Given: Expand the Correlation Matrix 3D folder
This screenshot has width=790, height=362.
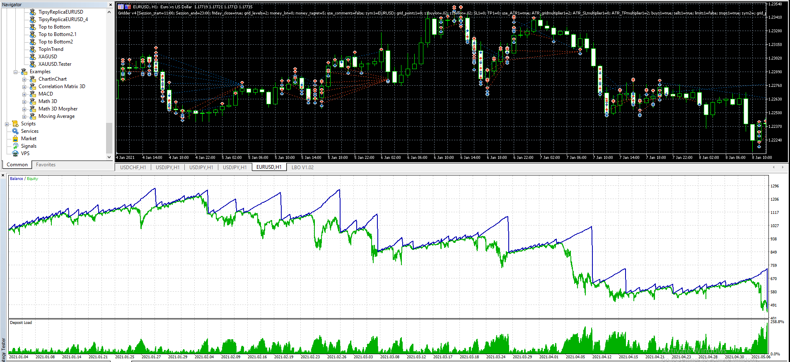Looking at the screenshot, I should (24, 87).
